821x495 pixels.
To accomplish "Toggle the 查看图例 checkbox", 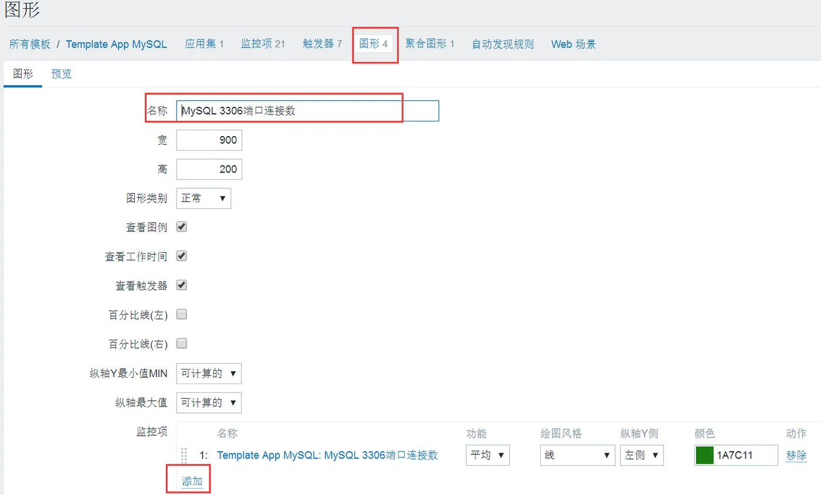I will [x=182, y=227].
